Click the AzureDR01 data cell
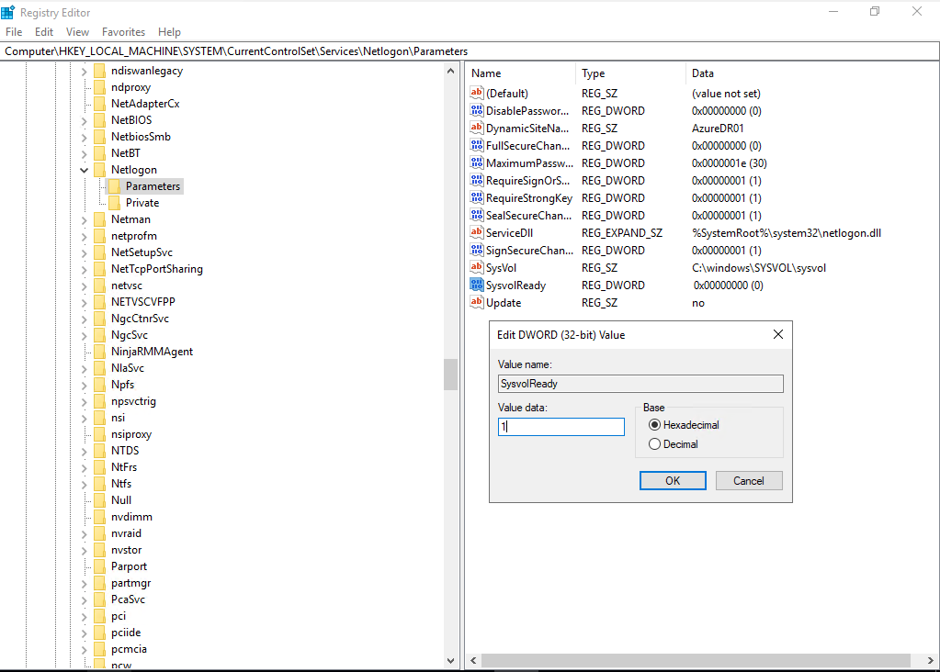 point(718,129)
